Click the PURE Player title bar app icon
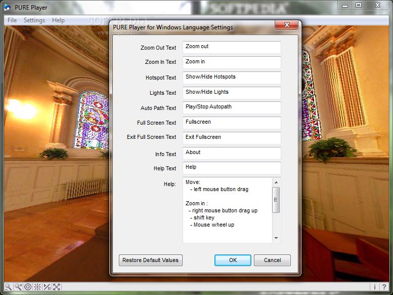Screen dimensions: 393x295 (x=8, y=8)
